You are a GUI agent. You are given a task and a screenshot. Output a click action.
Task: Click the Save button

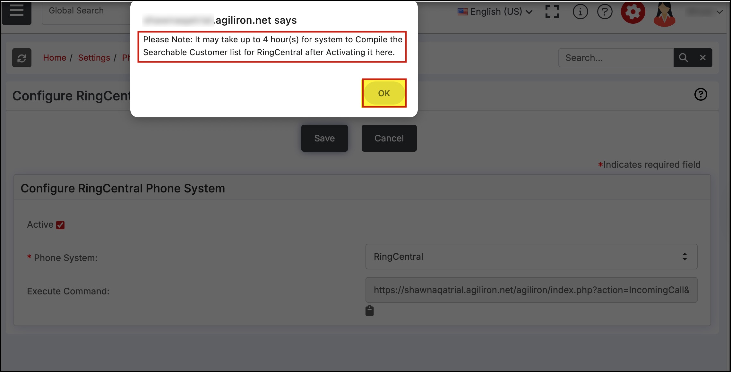coord(324,138)
